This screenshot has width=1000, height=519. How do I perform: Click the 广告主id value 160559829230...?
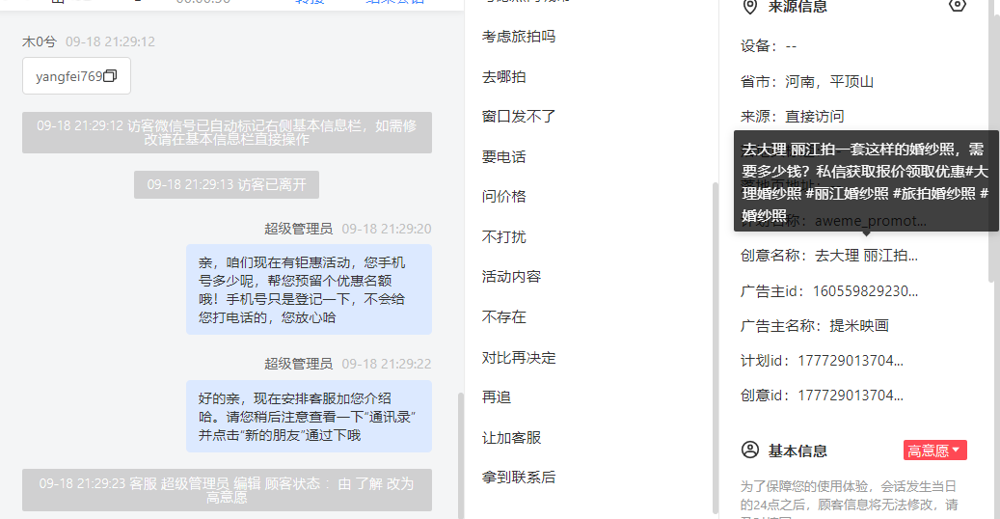click(865, 291)
